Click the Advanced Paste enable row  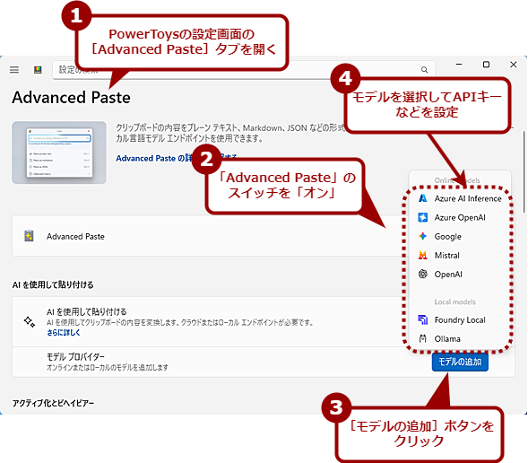(x=264, y=236)
